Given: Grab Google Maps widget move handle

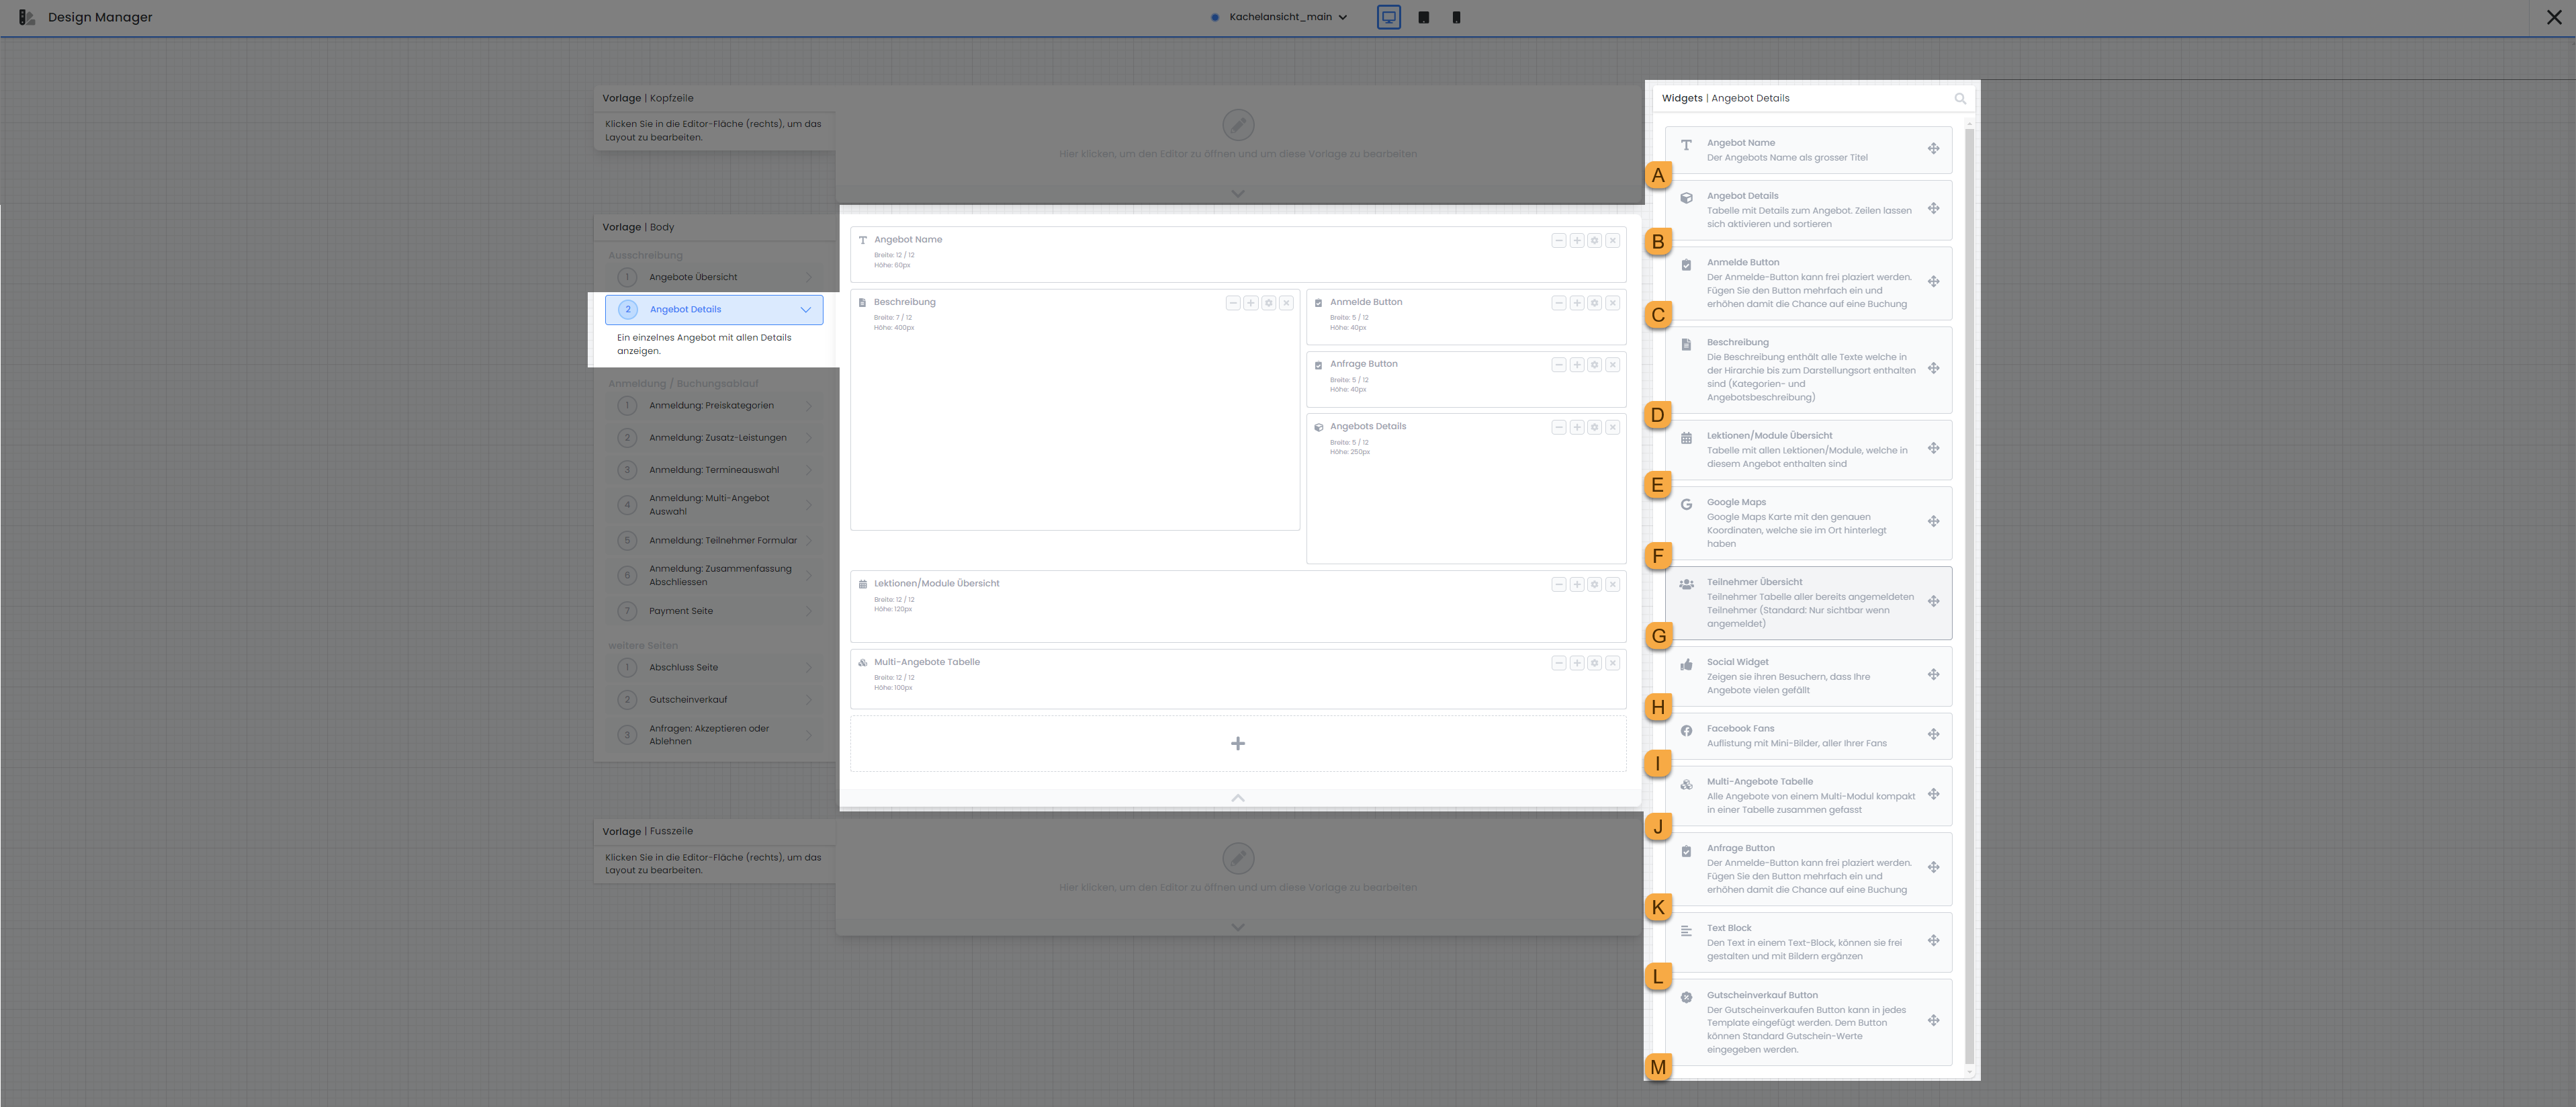Looking at the screenshot, I should click(1933, 522).
